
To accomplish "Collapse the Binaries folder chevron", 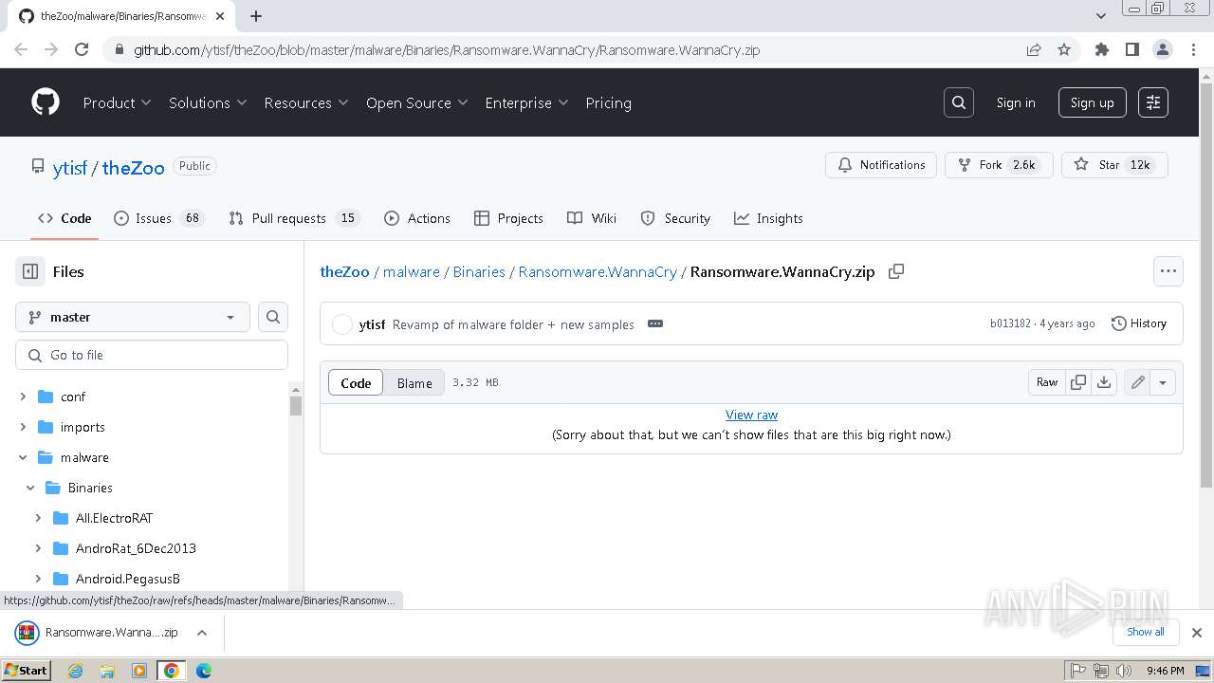I will tap(30, 488).
